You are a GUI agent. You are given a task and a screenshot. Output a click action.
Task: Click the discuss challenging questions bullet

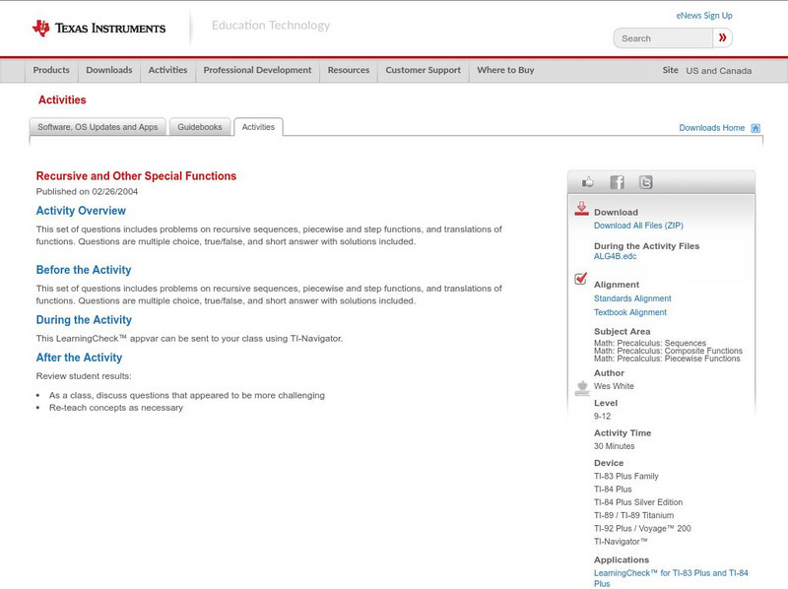pos(187,396)
